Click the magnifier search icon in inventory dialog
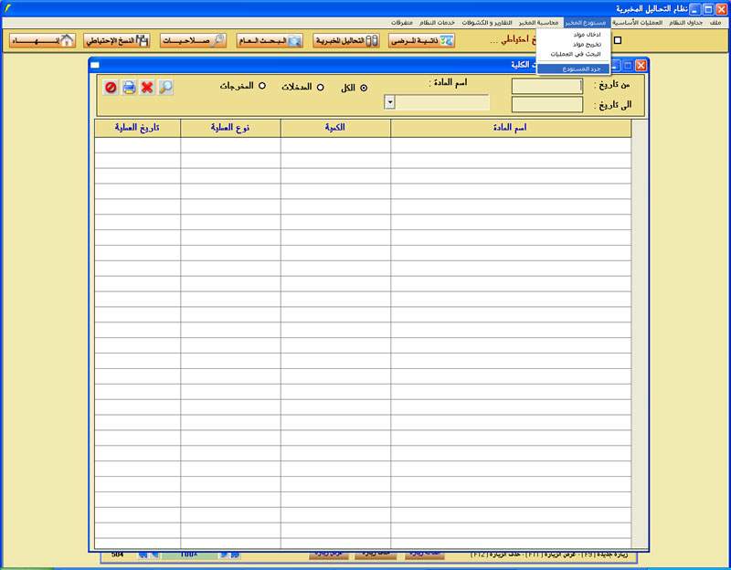The height and width of the screenshot is (570, 731). (165, 88)
